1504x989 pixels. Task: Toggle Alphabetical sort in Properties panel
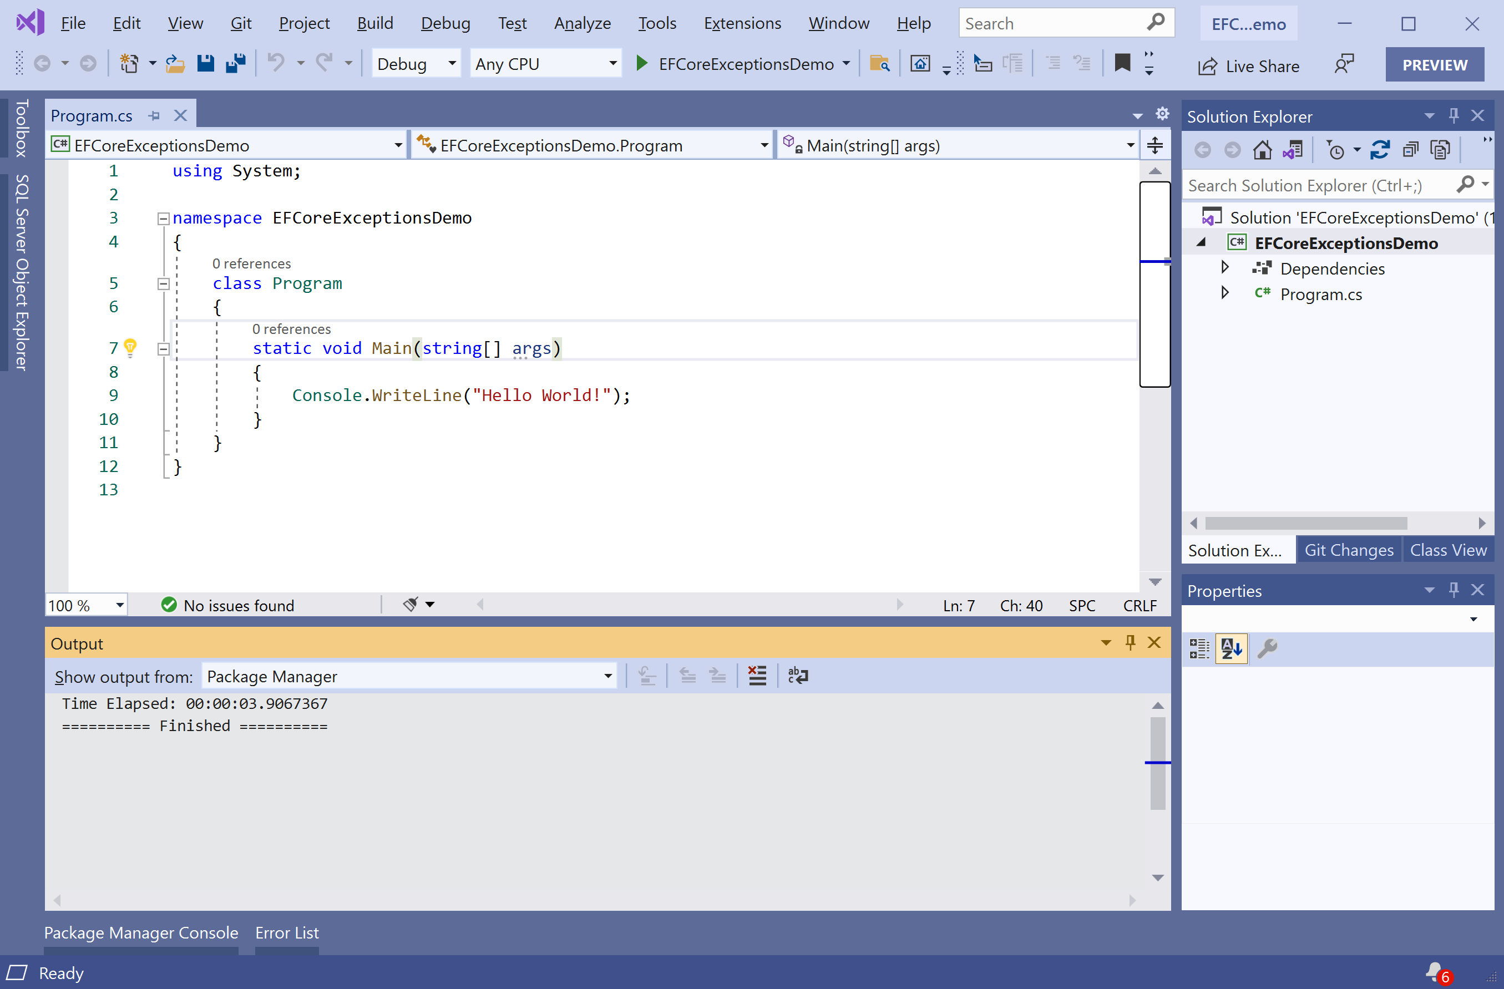tap(1231, 648)
